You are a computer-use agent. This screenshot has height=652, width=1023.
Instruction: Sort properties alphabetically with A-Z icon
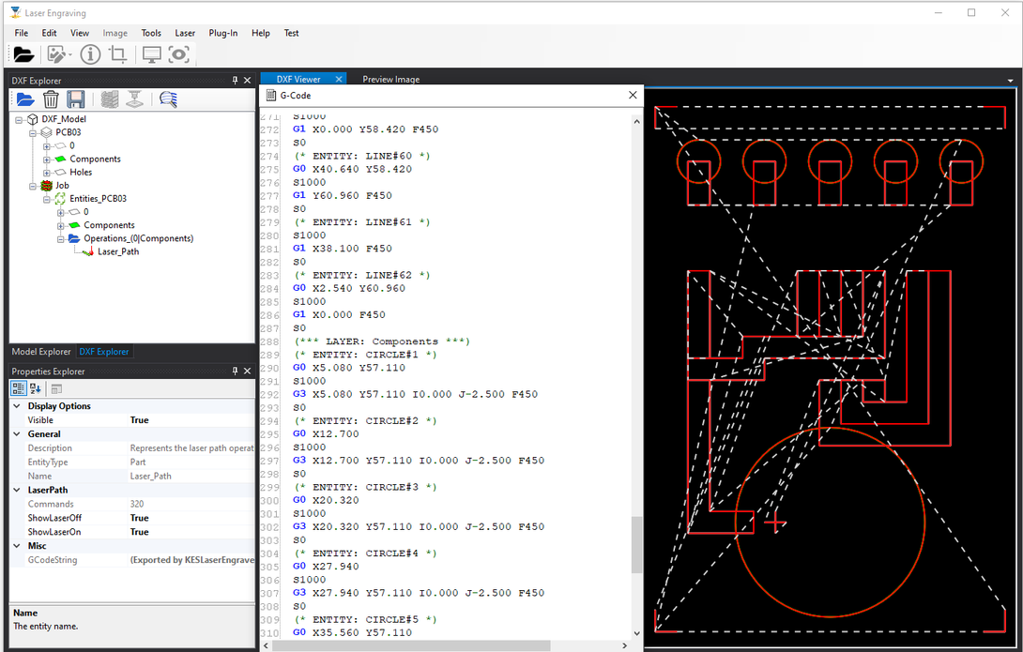pos(36,388)
